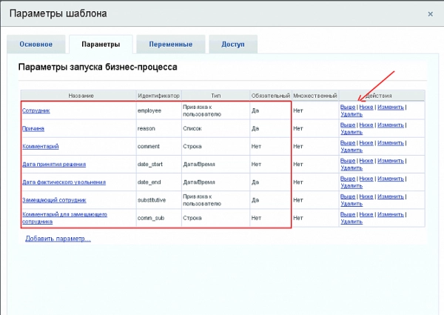Switch to the Основное tab
Screen dimensions: 444x315
point(35,44)
